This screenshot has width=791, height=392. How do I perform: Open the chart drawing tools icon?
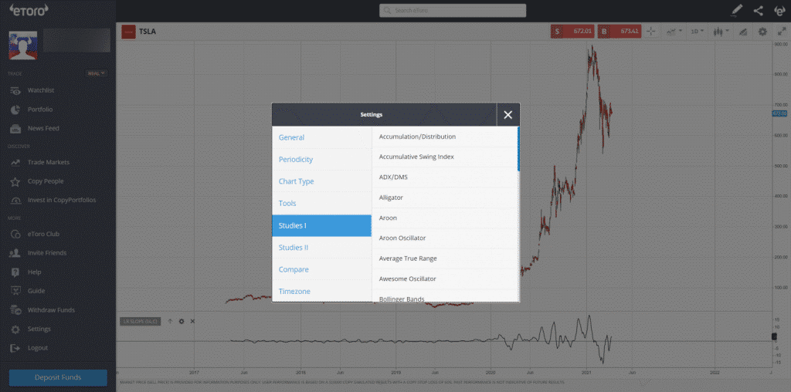tap(742, 32)
